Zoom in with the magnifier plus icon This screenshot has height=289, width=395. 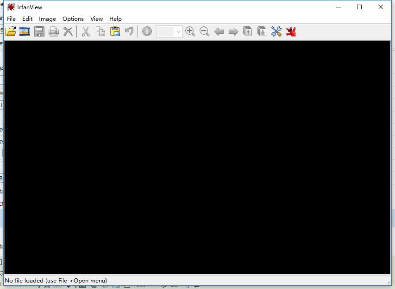pos(190,31)
